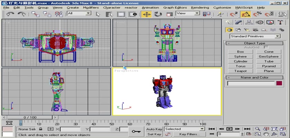
Task: Open the Select by Name dialog icon
Action: [109, 14]
